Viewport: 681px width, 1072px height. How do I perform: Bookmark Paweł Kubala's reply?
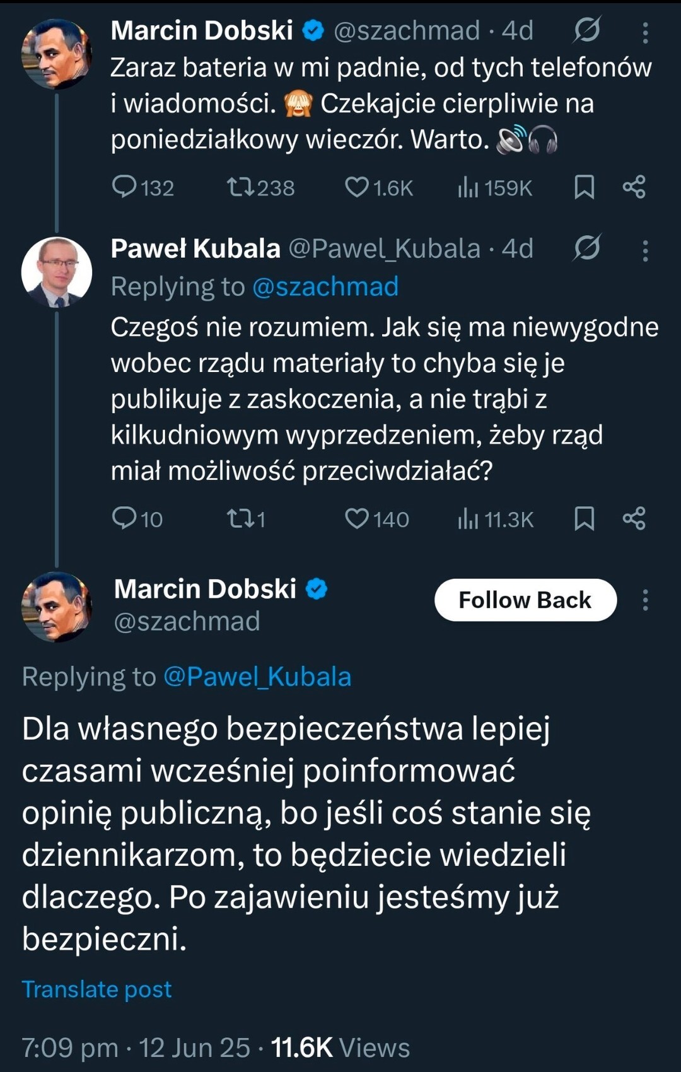click(x=585, y=518)
